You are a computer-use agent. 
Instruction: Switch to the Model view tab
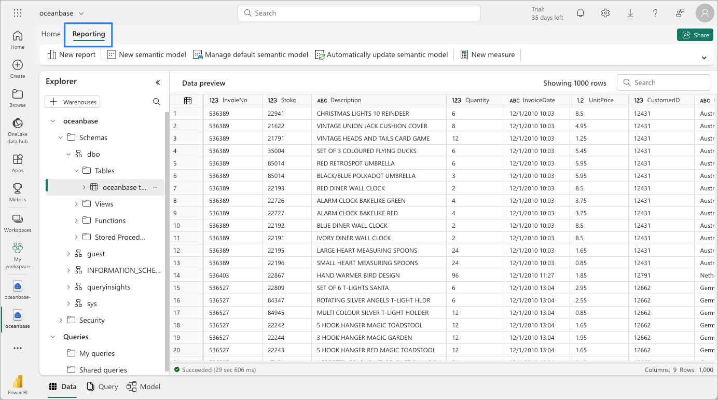(144, 387)
